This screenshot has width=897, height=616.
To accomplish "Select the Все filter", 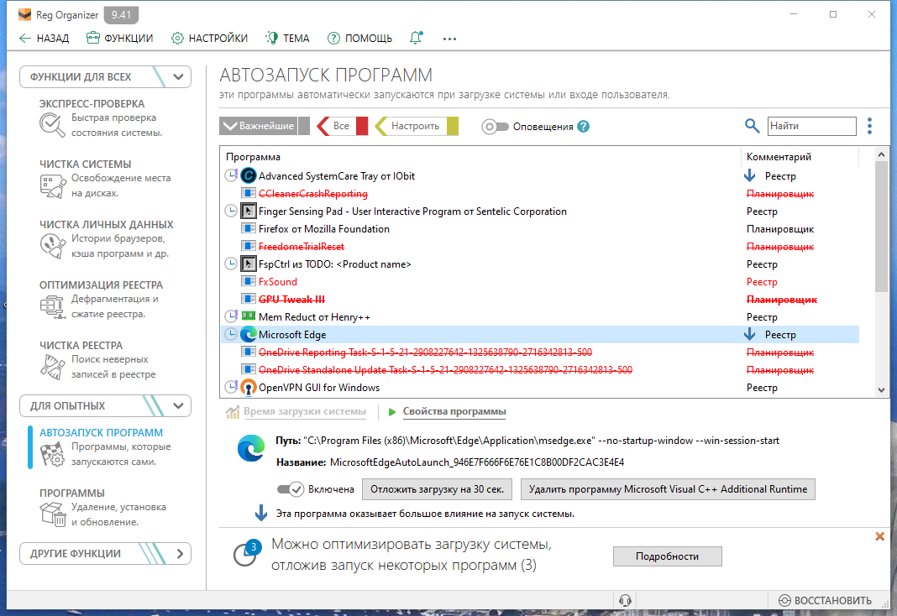I will [342, 126].
